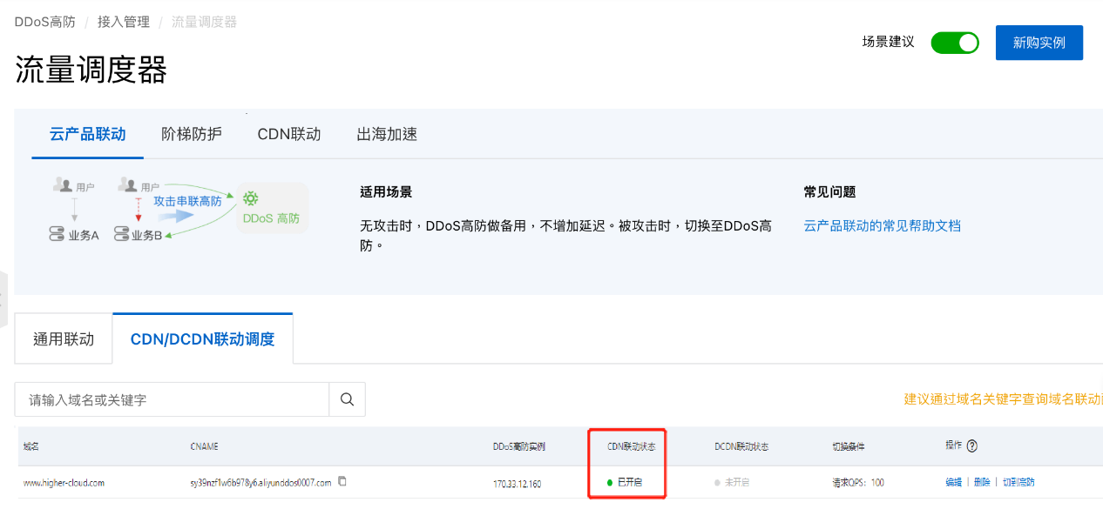Toggle the 场景建议 switch off

[955, 43]
